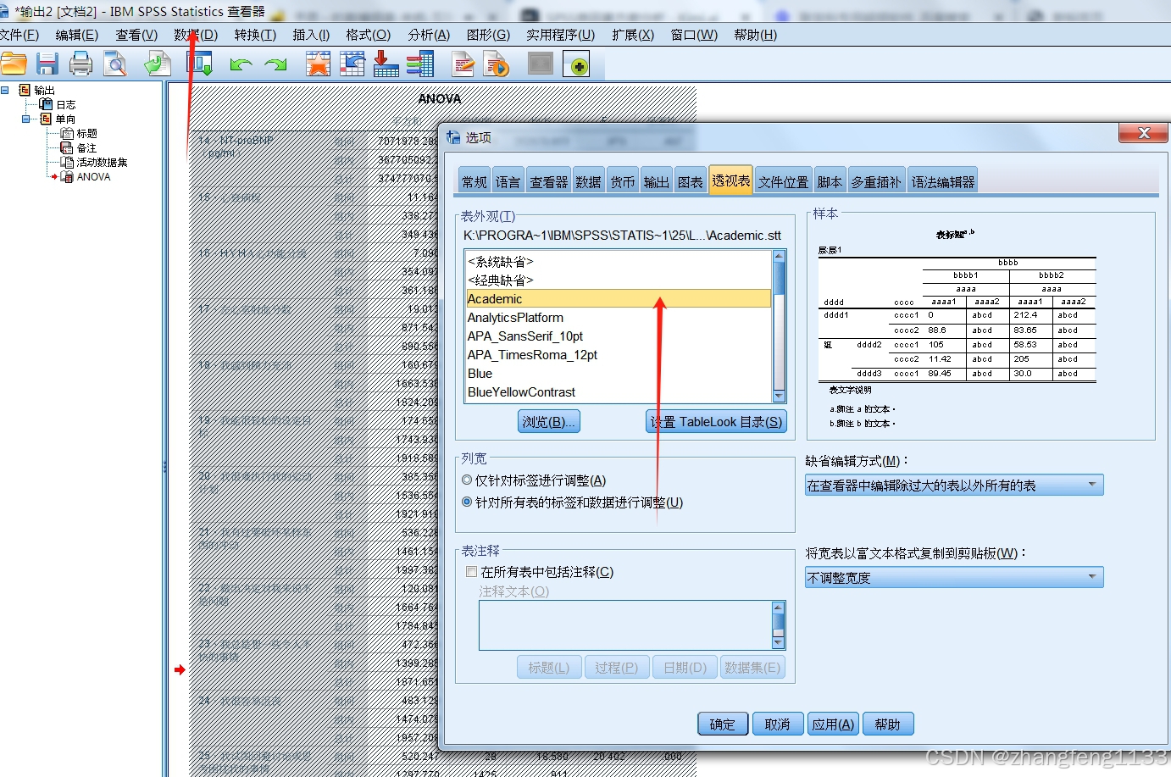
Task: Click inside the 注释文本 comment text box
Action: 625,625
